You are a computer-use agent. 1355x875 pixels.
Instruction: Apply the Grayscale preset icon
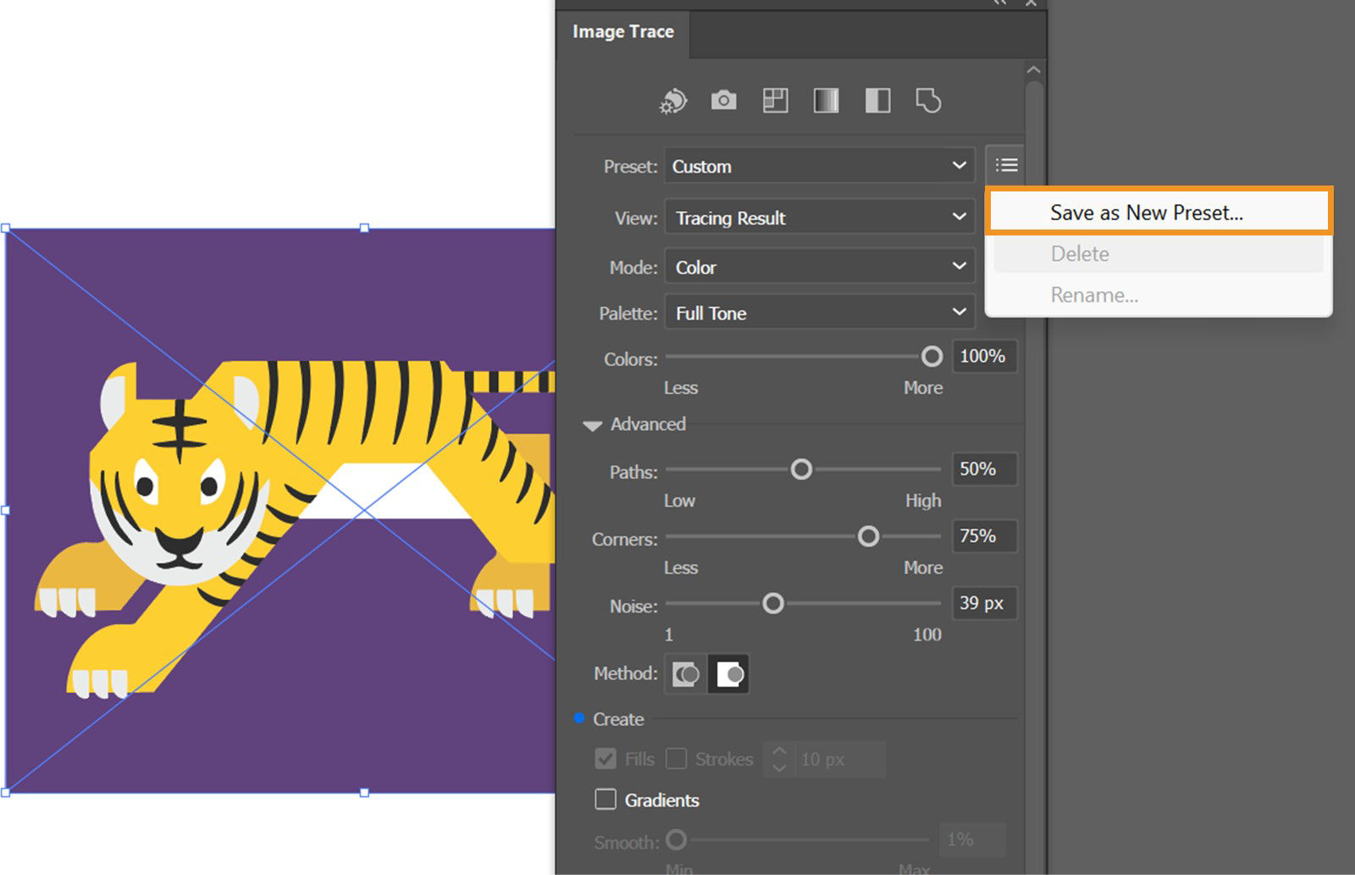click(825, 100)
